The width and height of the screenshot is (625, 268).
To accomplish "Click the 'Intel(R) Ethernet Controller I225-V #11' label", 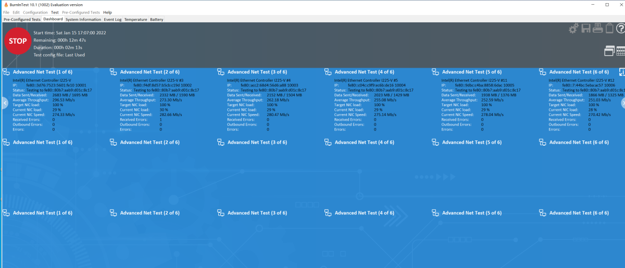I will tap(474, 81).
